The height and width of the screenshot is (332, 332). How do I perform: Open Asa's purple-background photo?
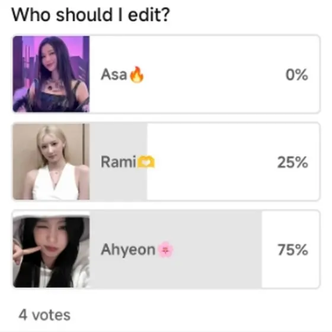pyautogui.click(x=51, y=74)
